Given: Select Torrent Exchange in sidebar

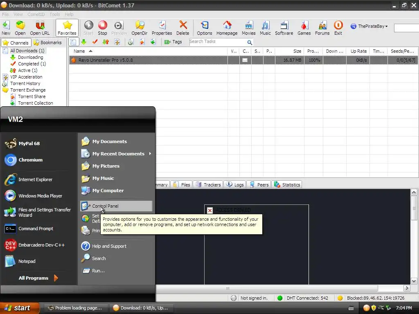Looking at the screenshot, I should tap(28, 90).
